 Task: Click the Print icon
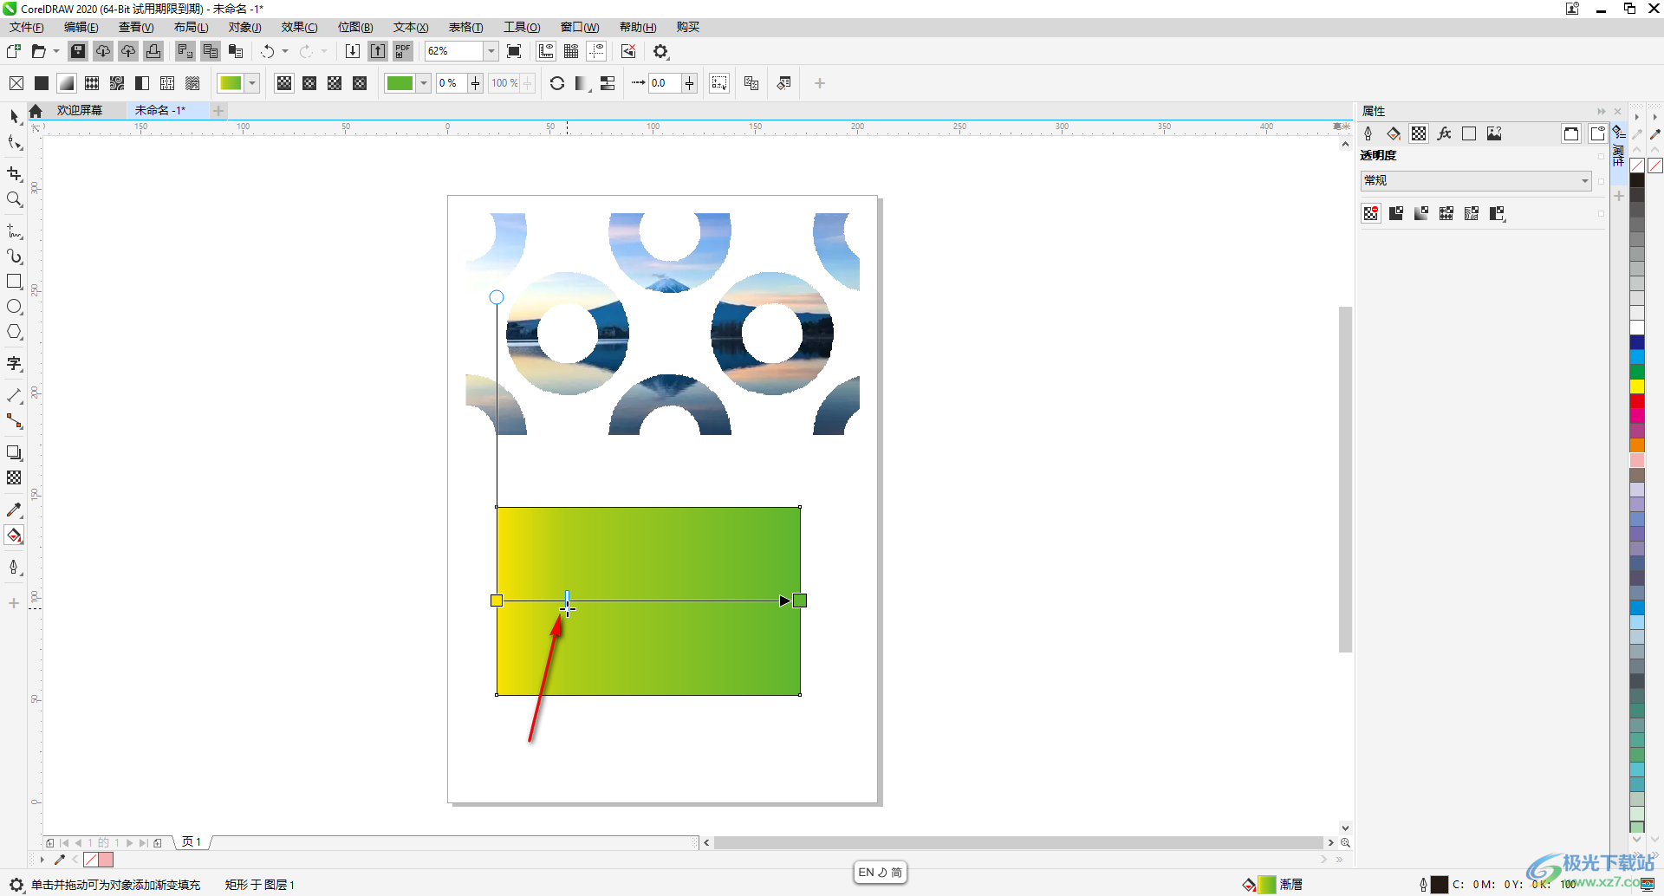point(153,51)
